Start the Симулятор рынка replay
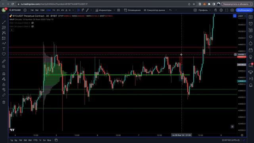 click(154, 10)
